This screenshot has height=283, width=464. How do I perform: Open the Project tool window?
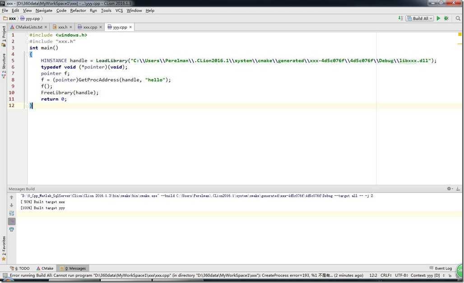point(4,36)
